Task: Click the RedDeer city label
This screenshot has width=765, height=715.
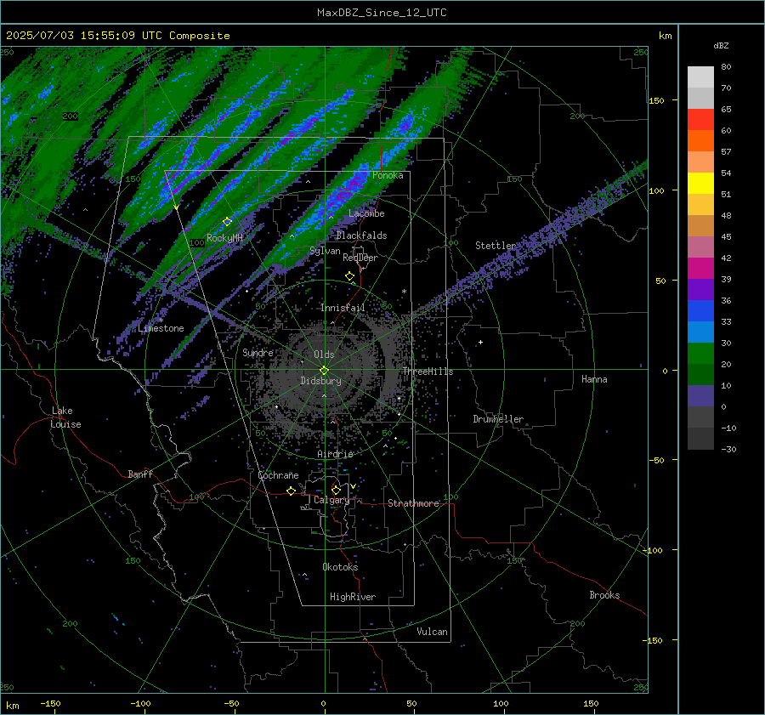Action: pos(360,258)
